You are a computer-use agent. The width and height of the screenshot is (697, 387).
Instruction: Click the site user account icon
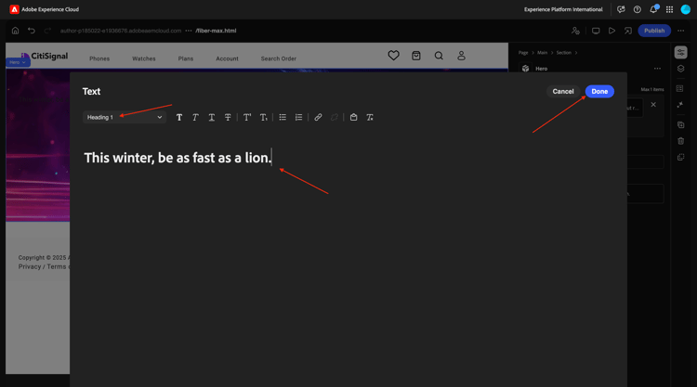pyautogui.click(x=461, y=56)
